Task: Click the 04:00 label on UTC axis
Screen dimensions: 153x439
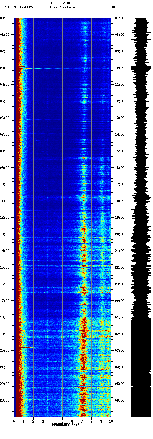Action: coord(120,367)
